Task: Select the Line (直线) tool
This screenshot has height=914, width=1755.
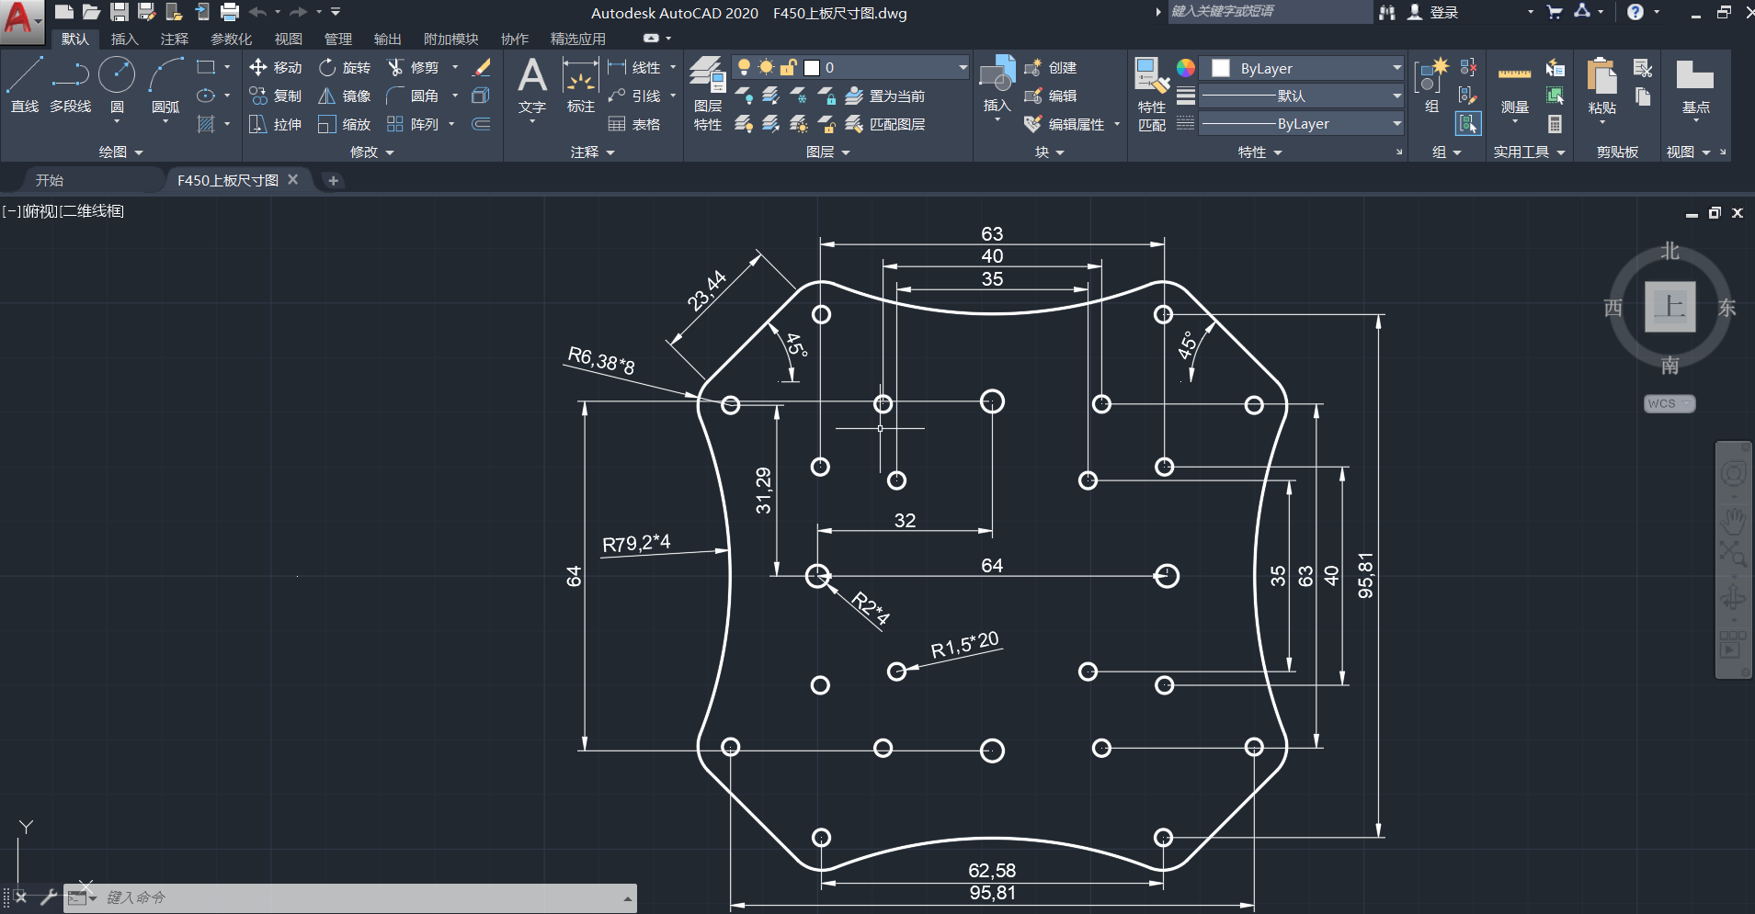Action: point(25,85)
